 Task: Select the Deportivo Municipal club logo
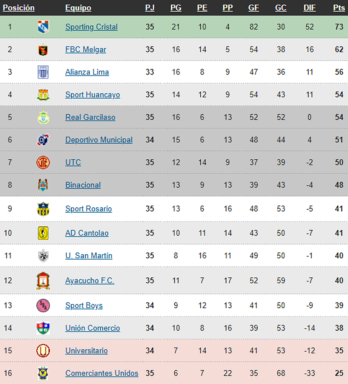[43, 140]
